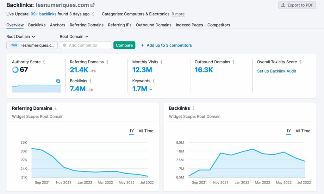324x194 pixels.
Task: Show the 9 more categories
Action: [x=178, y=14]
